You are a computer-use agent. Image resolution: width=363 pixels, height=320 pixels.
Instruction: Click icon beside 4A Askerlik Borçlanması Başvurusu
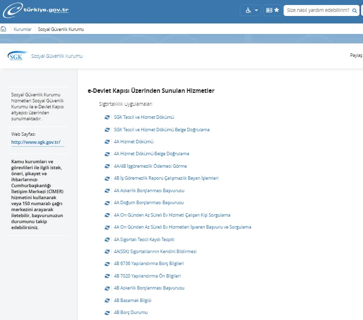click(x=107, y=191)
